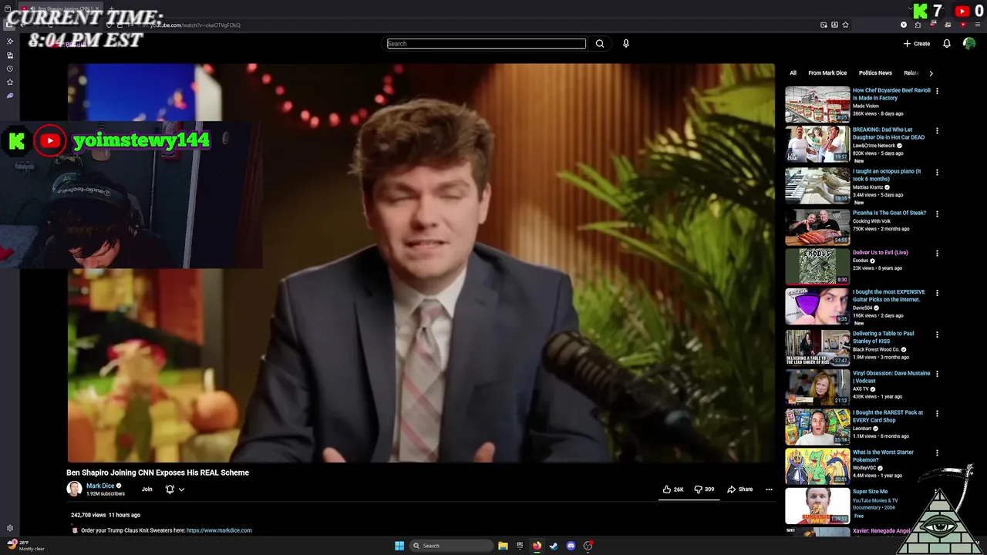
Task: Open the browser history sidebar icon
Action: coord(10,69)
